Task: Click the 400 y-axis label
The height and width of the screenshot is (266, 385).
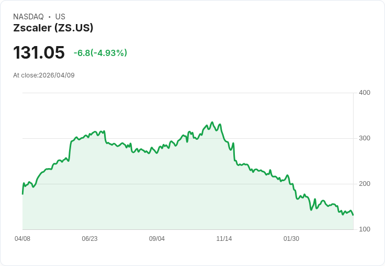Action: pyautogui.click(x=364, y=93)
